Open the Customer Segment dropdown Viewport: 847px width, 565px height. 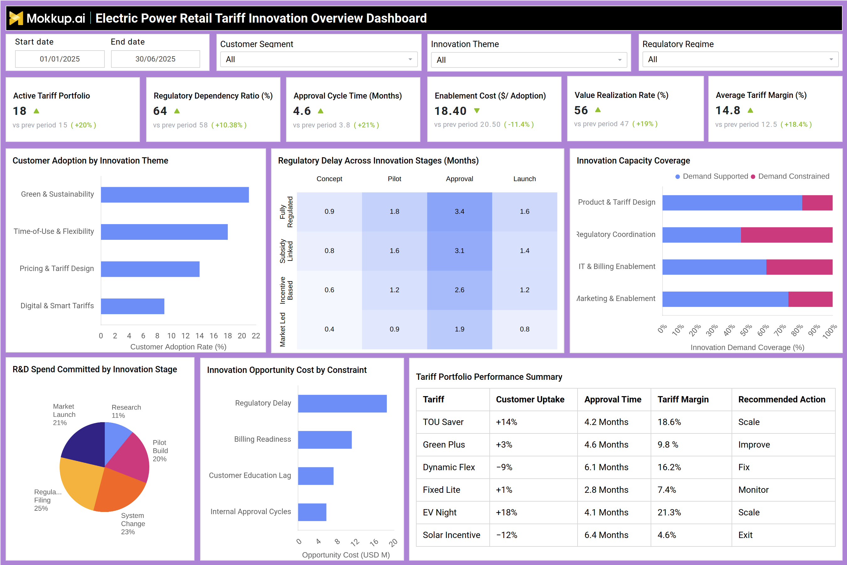319,59
